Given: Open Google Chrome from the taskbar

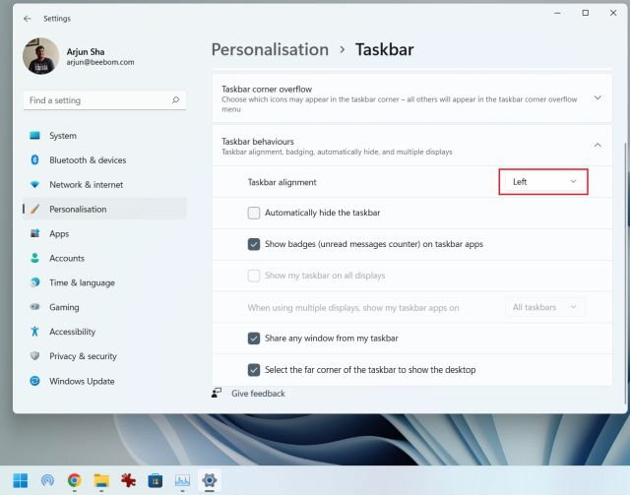Looking at the screenshot, I should point(74,480).
